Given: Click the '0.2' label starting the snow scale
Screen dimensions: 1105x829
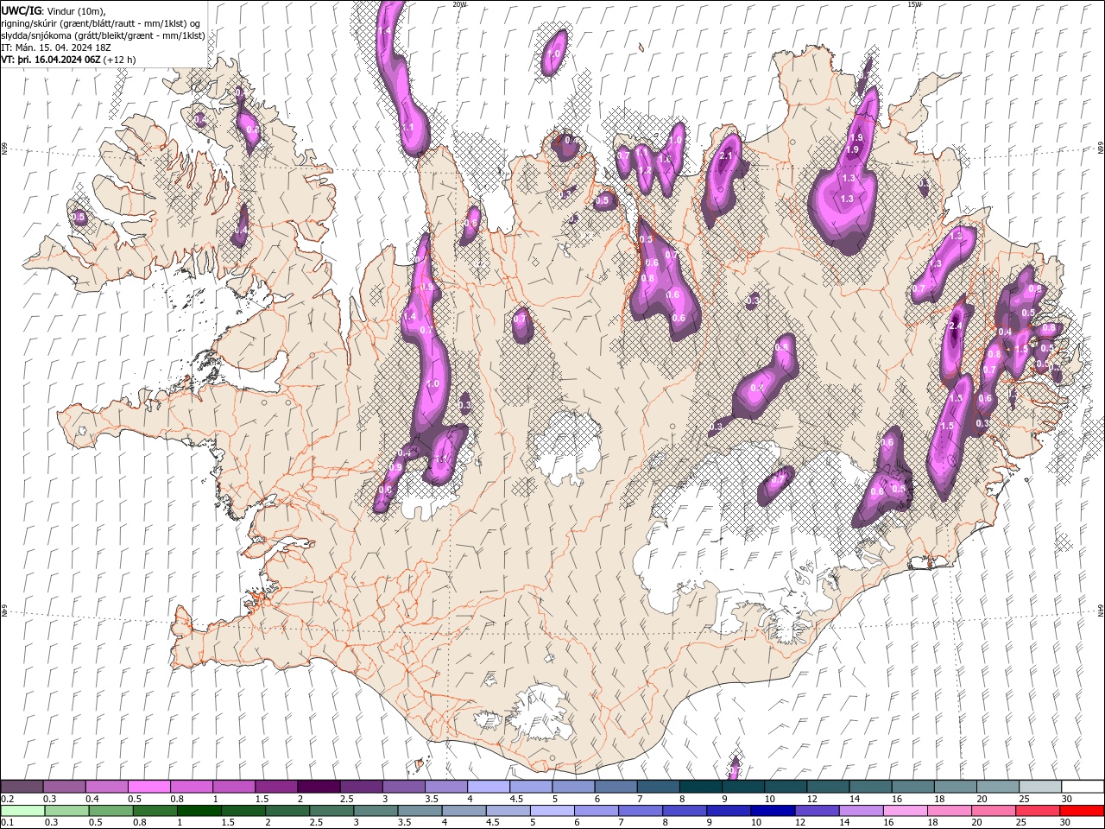Looking at the screenshot, I should click(8, 799).
